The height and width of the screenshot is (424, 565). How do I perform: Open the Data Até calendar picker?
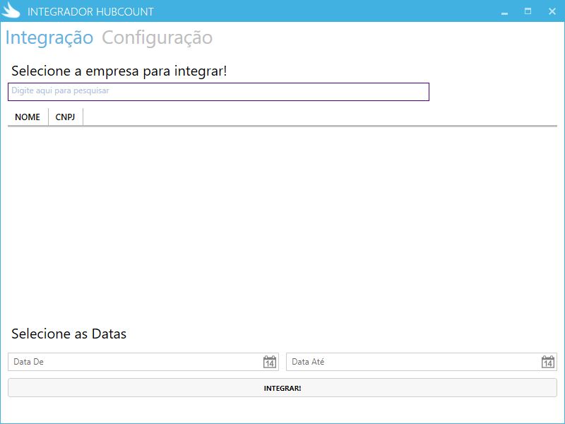(x=548, y=362)
